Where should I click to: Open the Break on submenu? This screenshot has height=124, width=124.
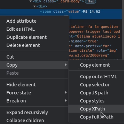(x=34, y=101)
